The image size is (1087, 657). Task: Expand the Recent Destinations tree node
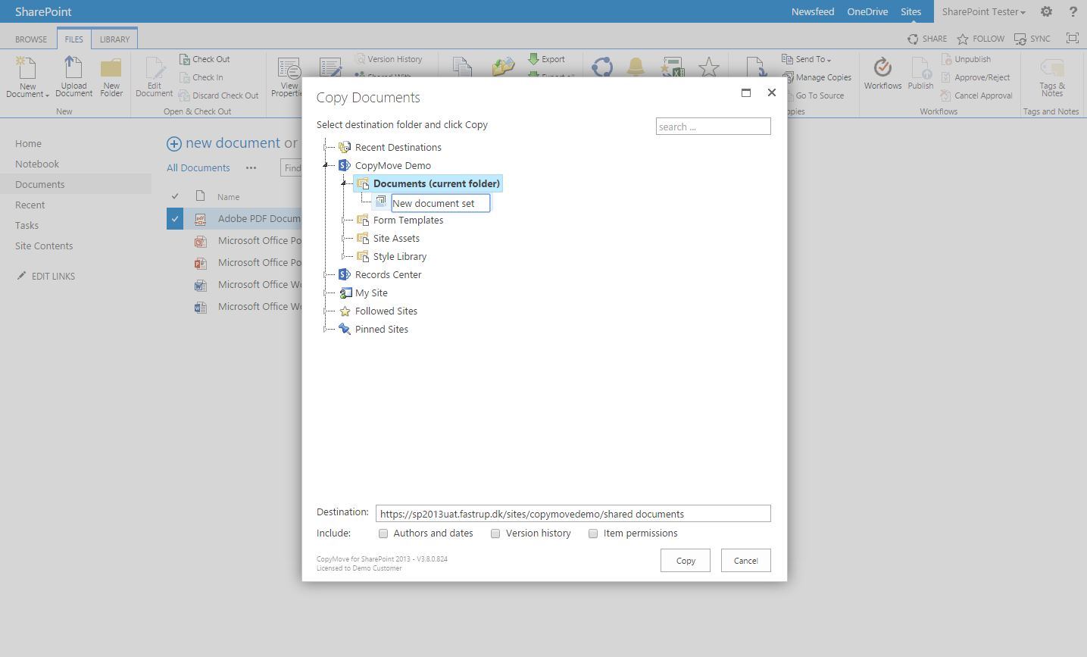pos(326,147)
